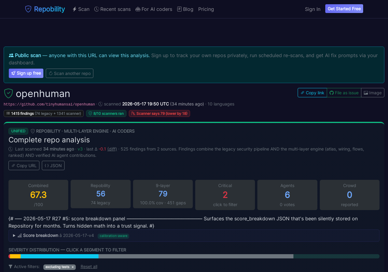Viewport: 388px width, 272px height.
Task: Click the 1415 findings badge
Action: click(44, 113)
